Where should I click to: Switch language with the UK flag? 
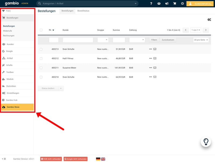pyautogui.click(x=103, y=159)
